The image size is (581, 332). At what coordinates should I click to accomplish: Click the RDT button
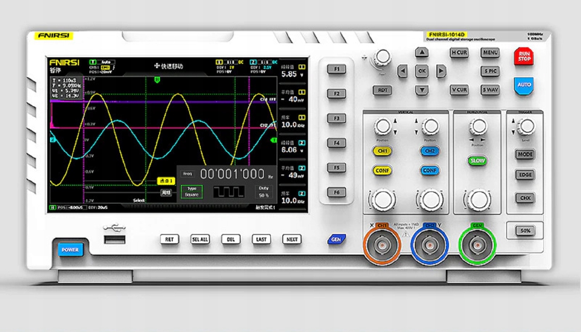coord(383,90)
